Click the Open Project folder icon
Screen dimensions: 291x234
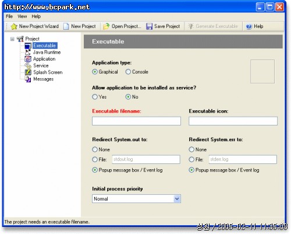pyautogui.click(x=106, y=26)
